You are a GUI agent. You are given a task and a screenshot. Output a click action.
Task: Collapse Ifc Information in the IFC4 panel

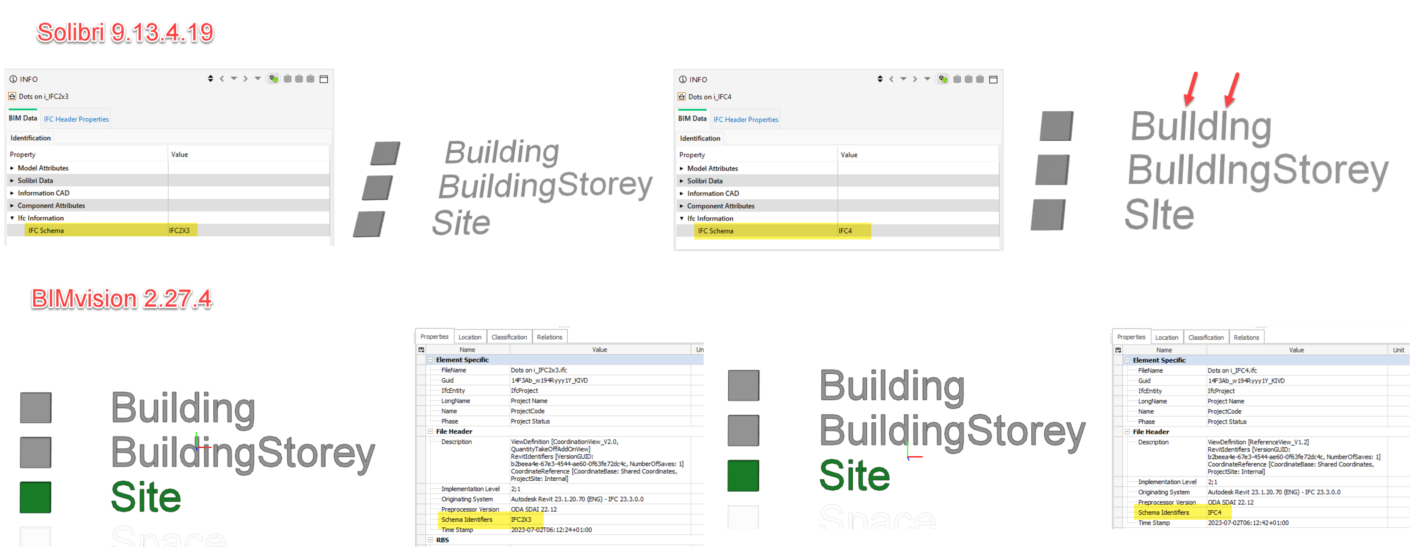(x=681, y=219)
